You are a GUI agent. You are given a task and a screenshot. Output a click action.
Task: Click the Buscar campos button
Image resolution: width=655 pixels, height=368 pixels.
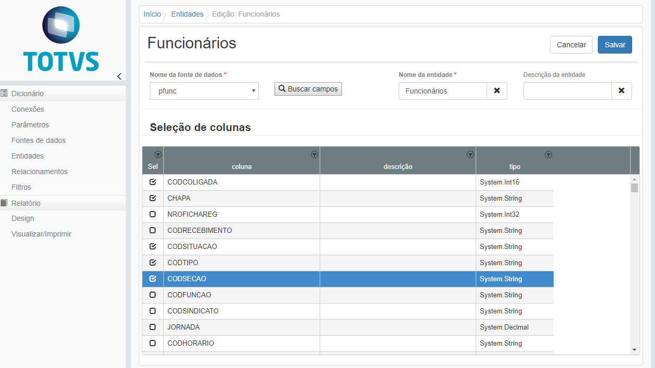308,89
